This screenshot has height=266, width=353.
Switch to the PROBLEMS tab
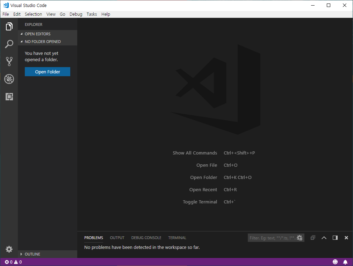[94, 238]
